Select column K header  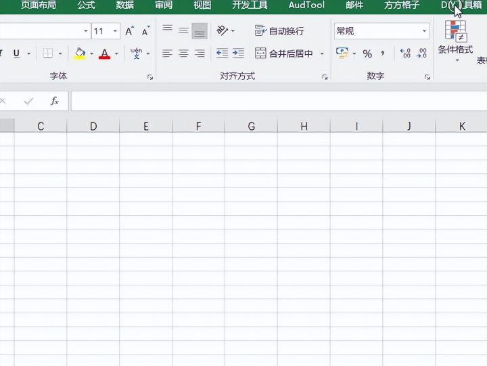coord(461,126)
